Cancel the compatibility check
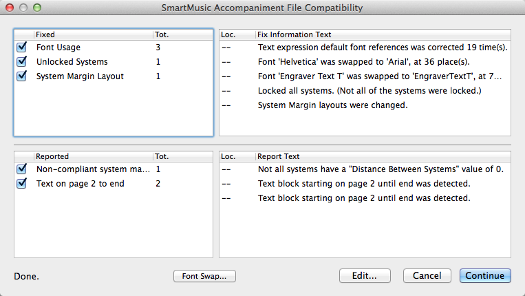 click(x=427, y=275)
